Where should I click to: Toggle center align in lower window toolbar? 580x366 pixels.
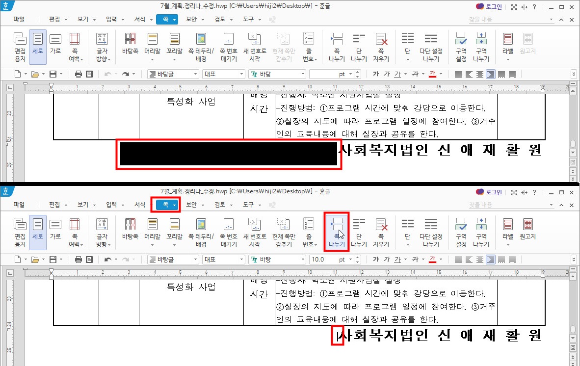(480, 260)
